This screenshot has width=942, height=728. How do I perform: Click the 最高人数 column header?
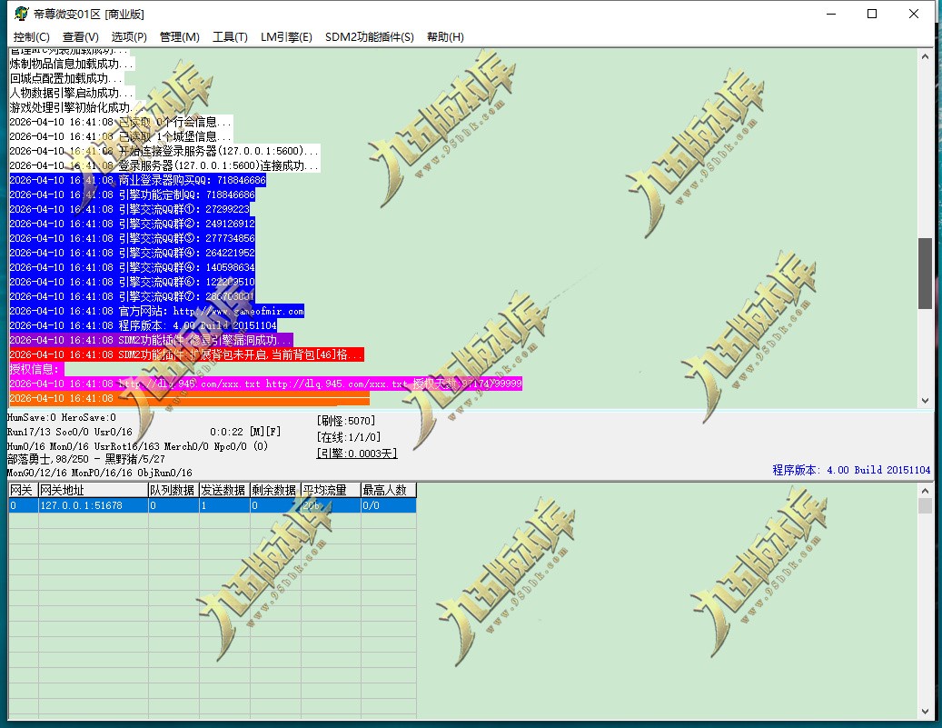click(x=388, y=490)
